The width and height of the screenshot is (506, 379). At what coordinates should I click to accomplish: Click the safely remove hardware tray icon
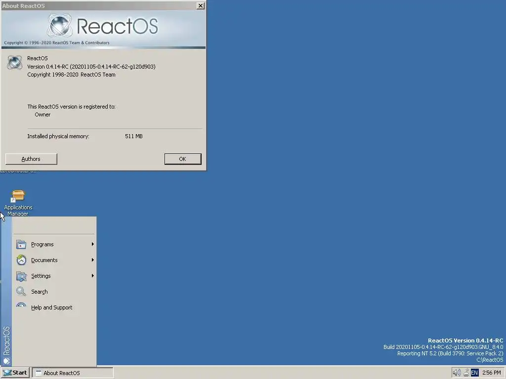pos(466,373)
